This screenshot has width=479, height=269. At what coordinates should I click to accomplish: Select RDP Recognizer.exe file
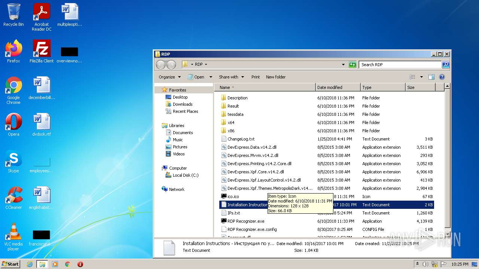[246, 221]
